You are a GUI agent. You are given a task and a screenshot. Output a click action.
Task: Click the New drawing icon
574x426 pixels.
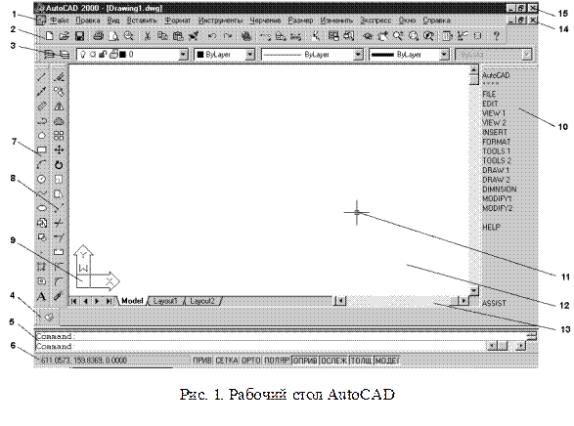50,36
